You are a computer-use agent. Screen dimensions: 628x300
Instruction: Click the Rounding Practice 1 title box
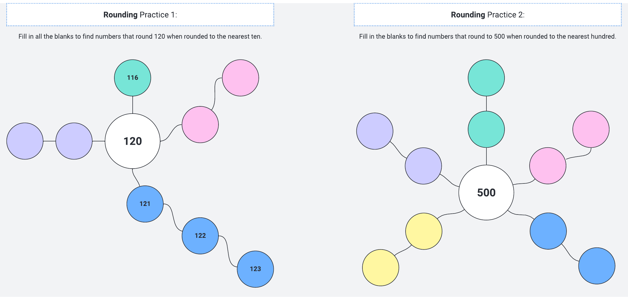(x=140, y=15)
